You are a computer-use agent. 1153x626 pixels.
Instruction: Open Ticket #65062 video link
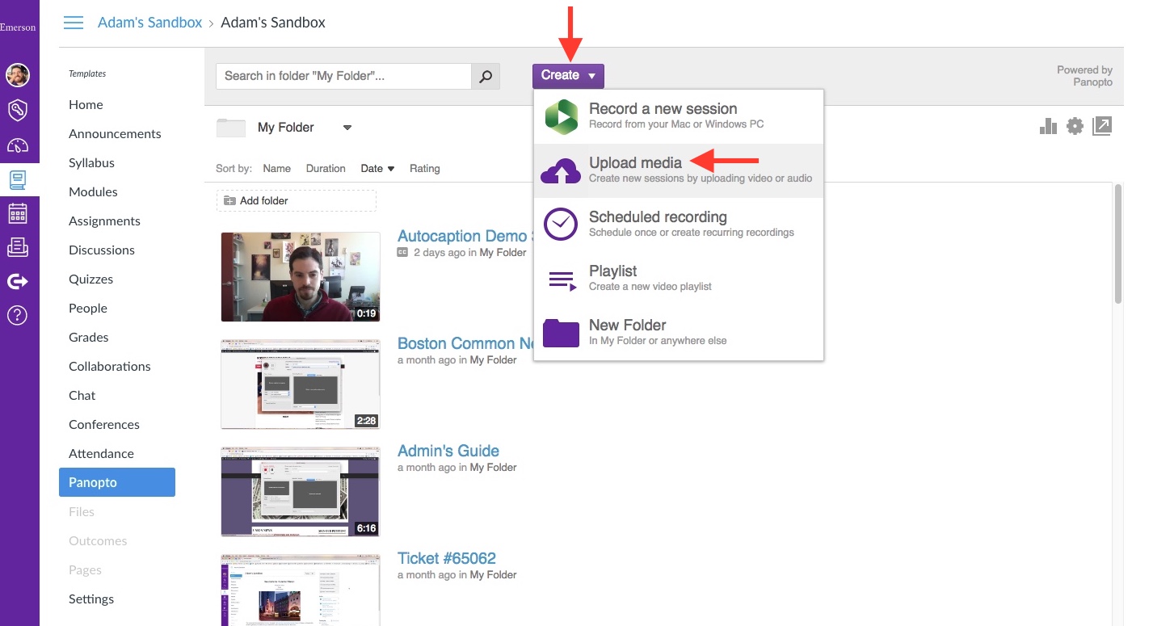click(x=447, y=558)
